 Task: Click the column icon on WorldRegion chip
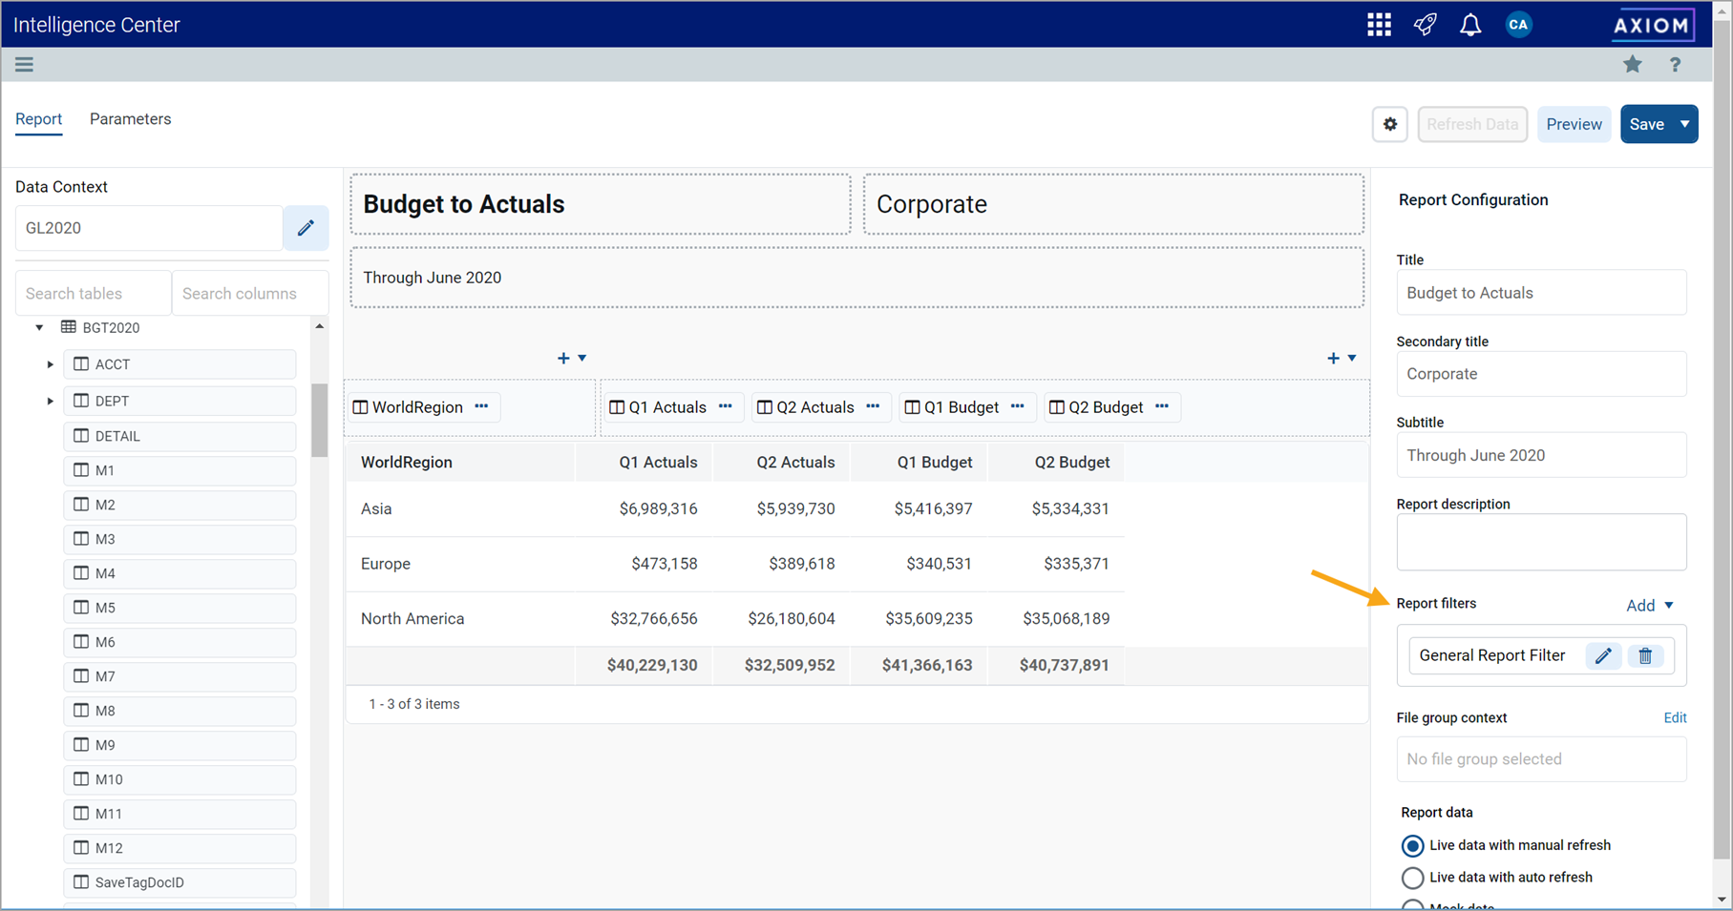point(360,407)
